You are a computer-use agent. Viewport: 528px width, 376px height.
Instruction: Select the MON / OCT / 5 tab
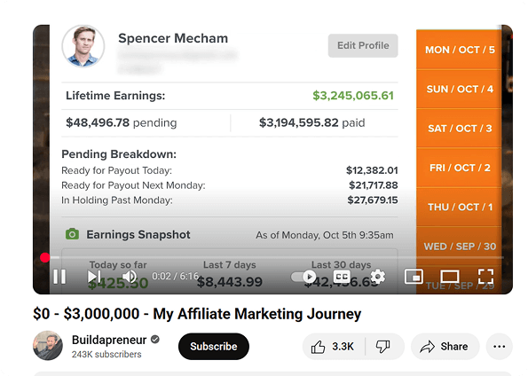460,50
